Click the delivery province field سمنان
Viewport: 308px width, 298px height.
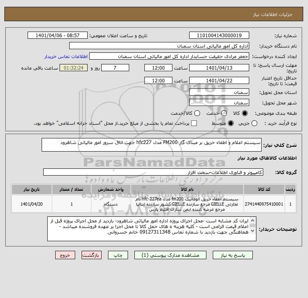219,92
